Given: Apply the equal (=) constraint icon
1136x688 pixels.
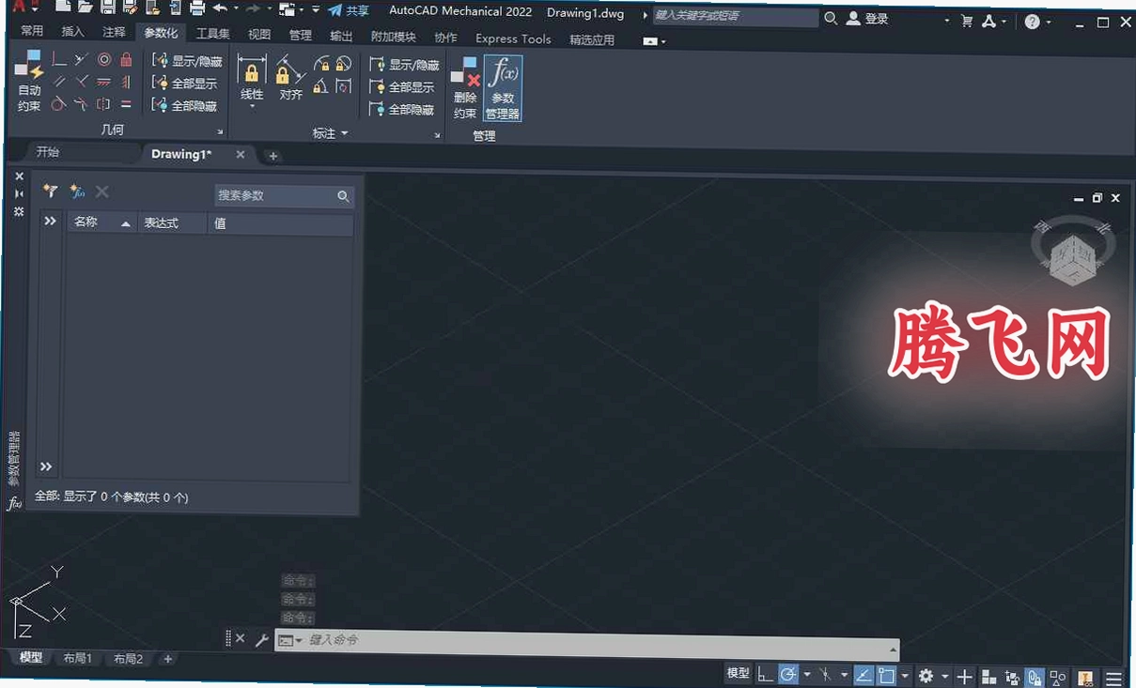Looking at the screenshot, I should [x=126, y=105].
